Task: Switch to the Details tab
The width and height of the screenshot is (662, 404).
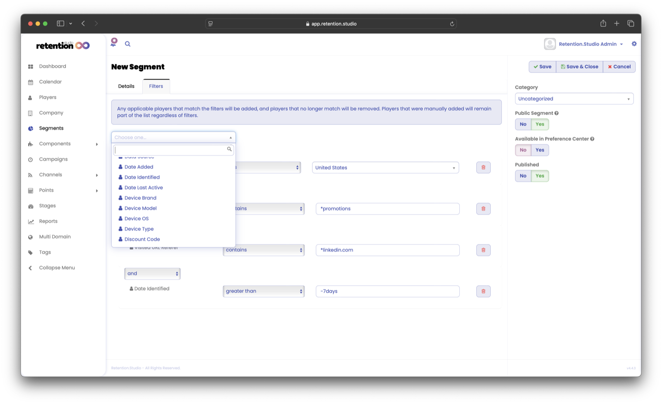Action: pyautogui.click(x=126, y=86)
